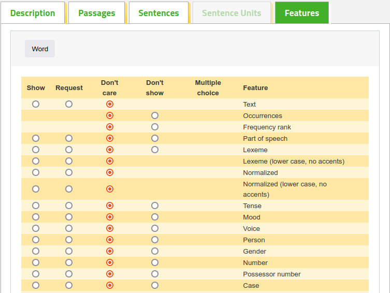Select the Sentence Units tab

pos(232,13)
